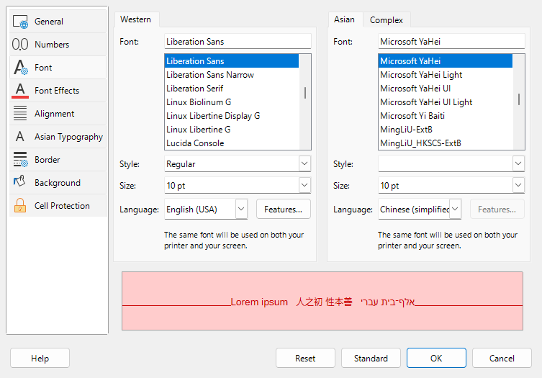Confirm with the OK button
The width and height of the screenshot is (542, 378).
tap(436, 359)
